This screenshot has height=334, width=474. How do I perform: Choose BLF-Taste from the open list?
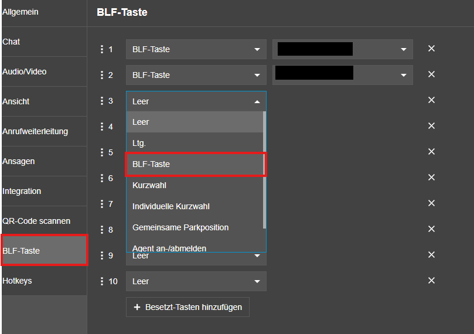196,164
